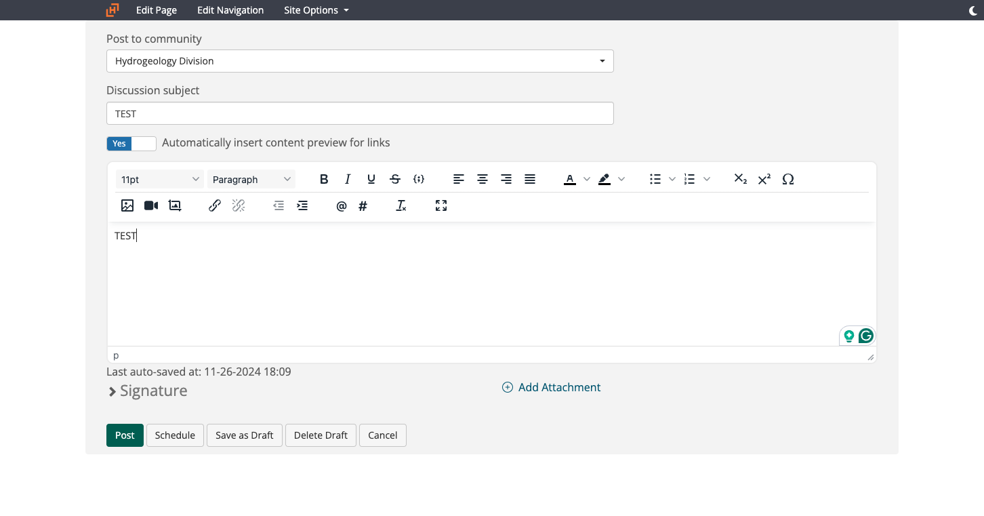Remove link from selected text
This screenshot has height=516, width=984.
(x=239, y=205)
